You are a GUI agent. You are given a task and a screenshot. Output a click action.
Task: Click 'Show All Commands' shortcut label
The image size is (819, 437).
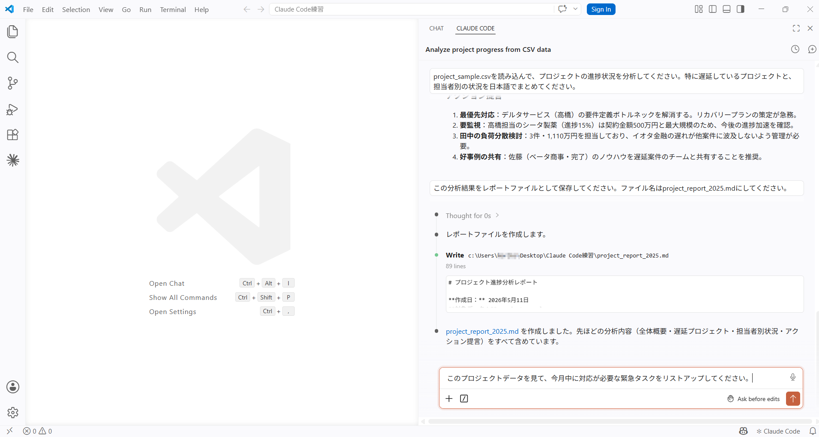[x=183, y=297]
